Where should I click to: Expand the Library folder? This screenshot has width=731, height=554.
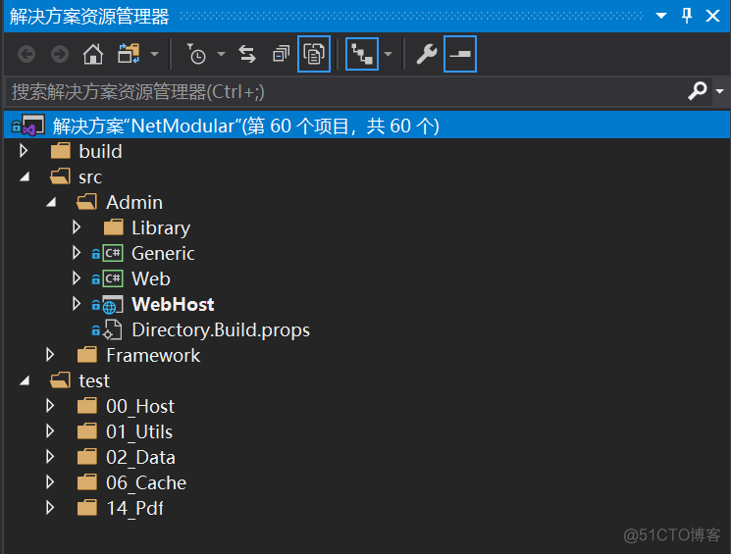point(77,227)
